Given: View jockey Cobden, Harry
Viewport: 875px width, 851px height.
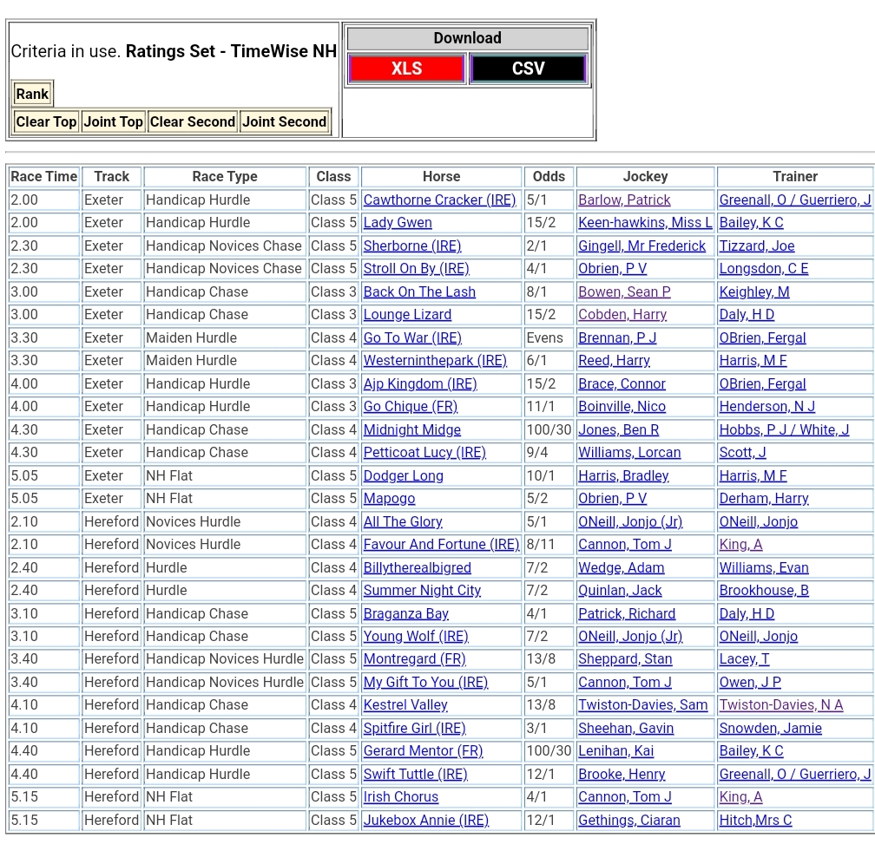Looking at the screenshot, I should tap(622, 315).
